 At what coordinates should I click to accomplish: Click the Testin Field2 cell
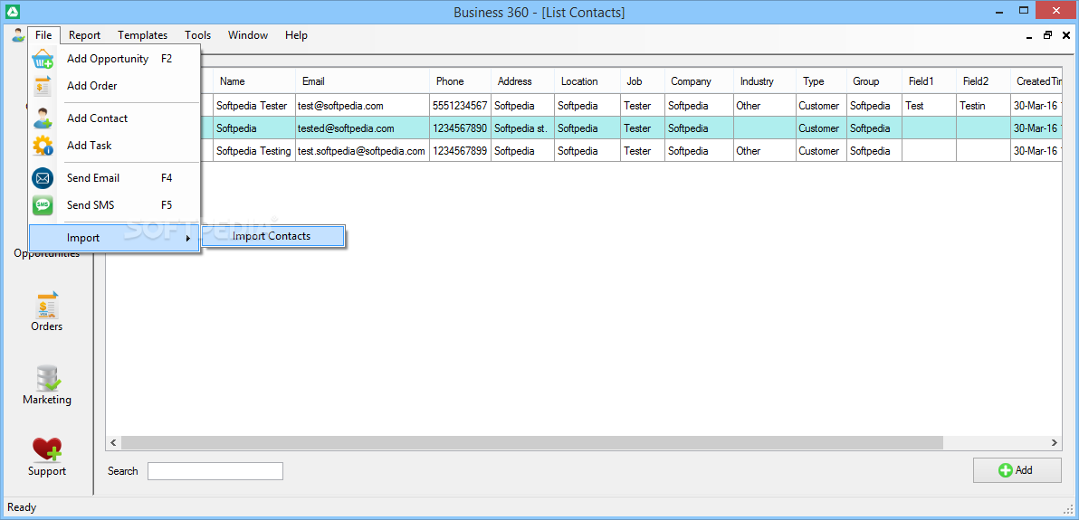point(983,106)
